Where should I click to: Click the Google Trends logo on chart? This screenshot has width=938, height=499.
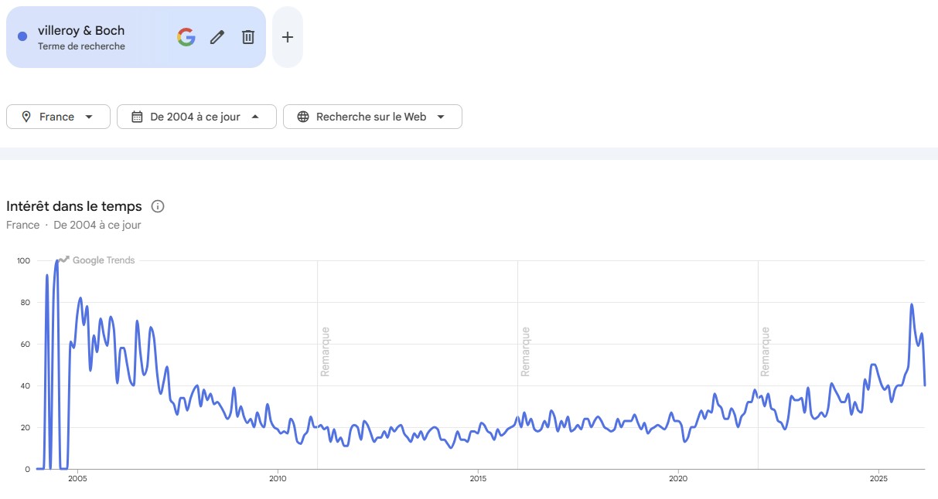pyautogui.click(x=97, y=260)
